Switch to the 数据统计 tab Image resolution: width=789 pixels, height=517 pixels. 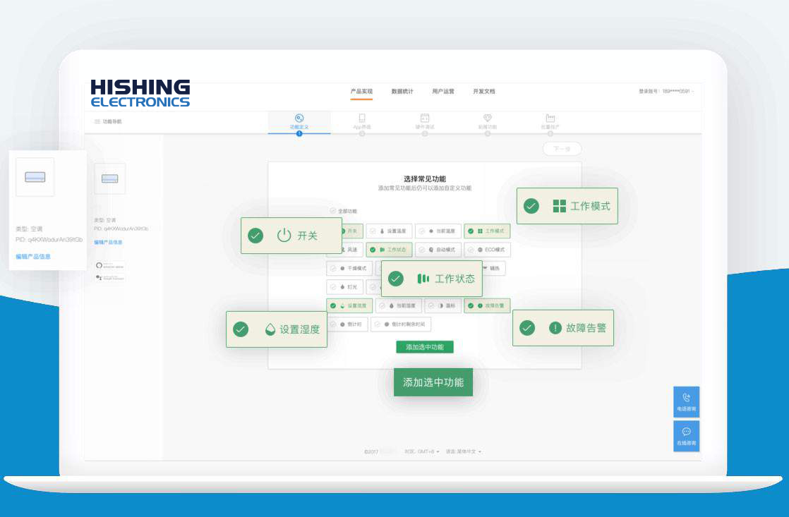click(x=402, y=92)
